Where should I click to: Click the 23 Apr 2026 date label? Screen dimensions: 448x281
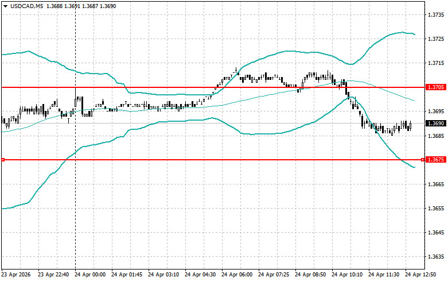[16, 275]
